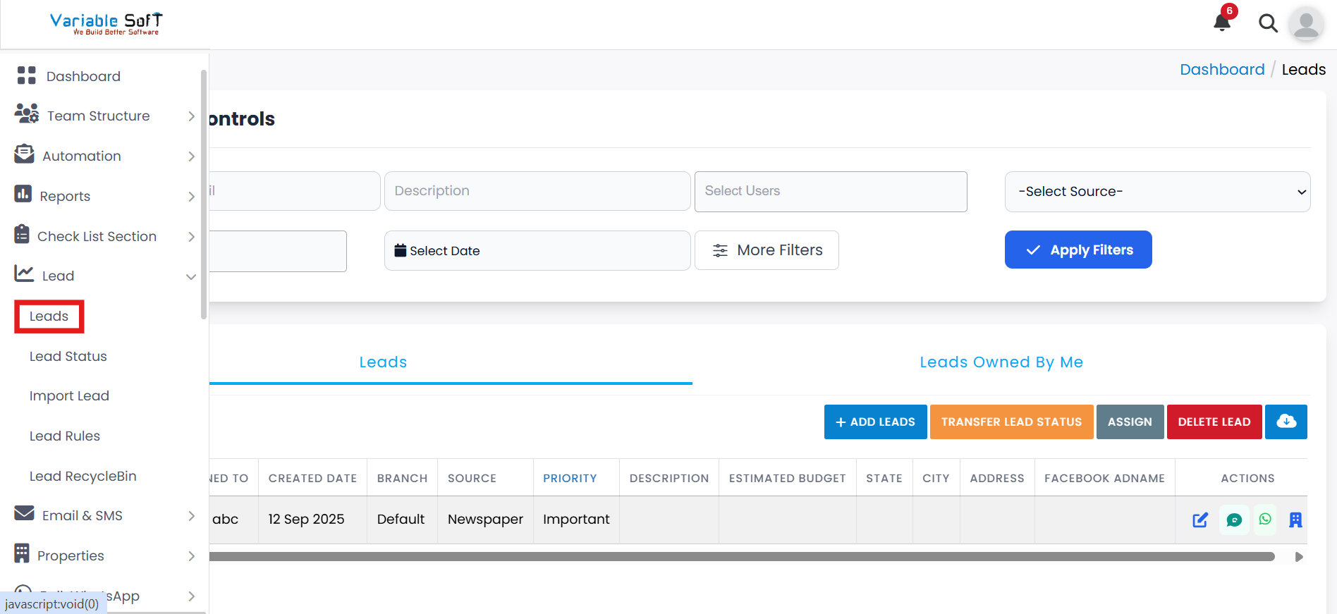Image resolution: width=1337 pixels, height=614 pixels.
Task: Open the -Select Source- dropdown
Action: [1157, 192]
